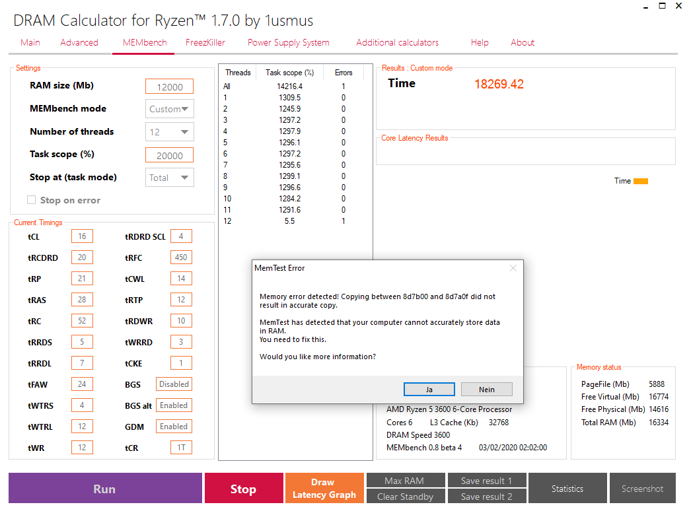This screenshot has width=689, height=517.
Task: Click the Task scope input field
Action: click(170, 155)
